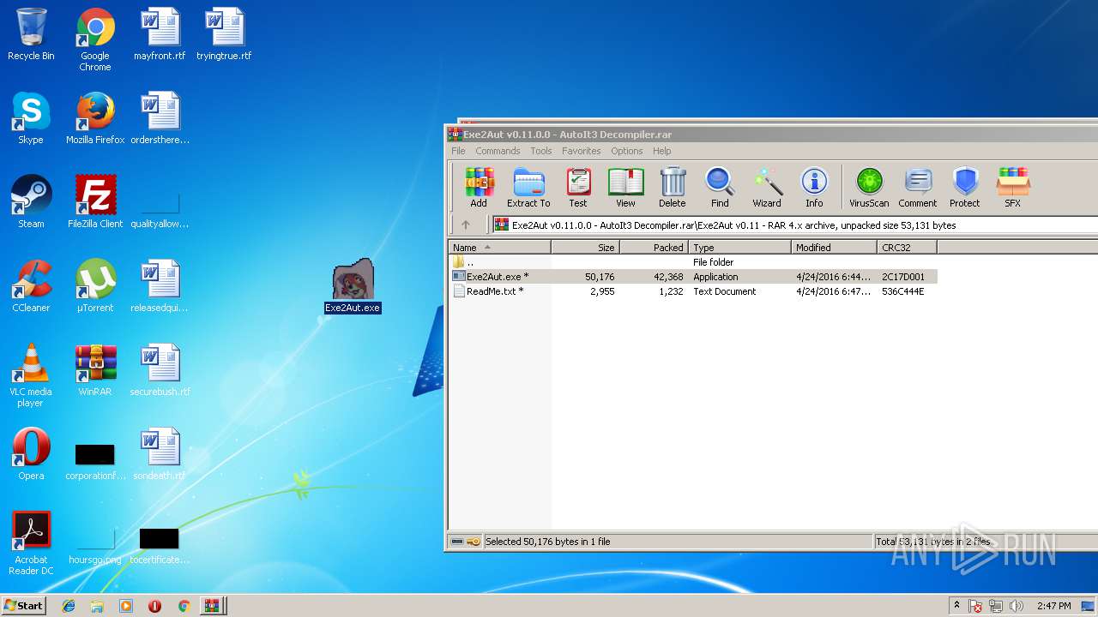This screenshot has height=617, width=1098.
Task: Sort by the CRC32 column header
Action: click(x=907, y=248)
